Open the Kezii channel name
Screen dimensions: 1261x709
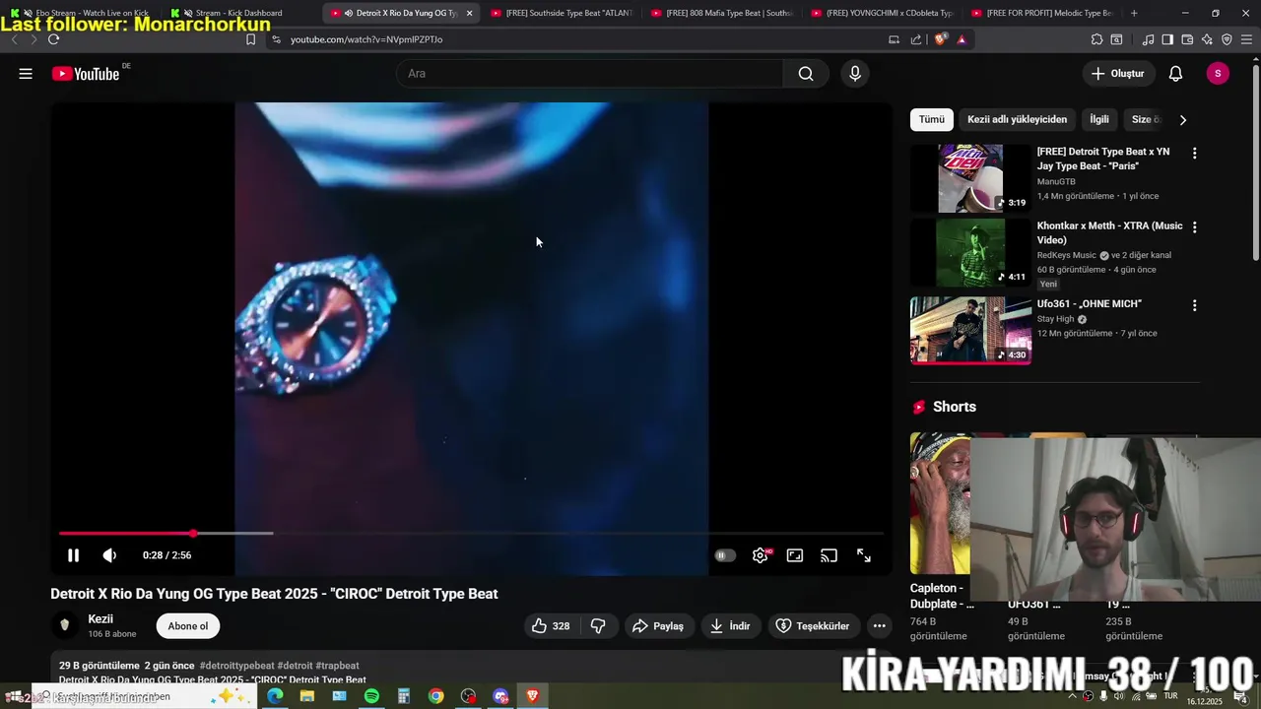pyautogui.click(x=100, y=619)
